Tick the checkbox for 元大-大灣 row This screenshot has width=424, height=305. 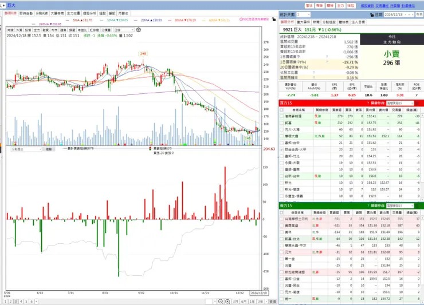click(282, 129)
